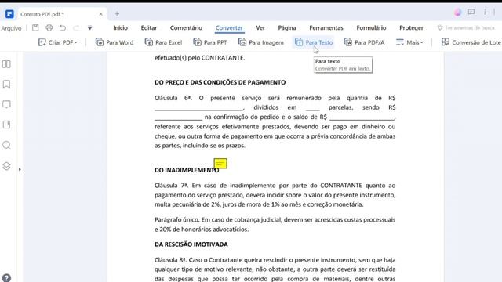502x282 pixels.
Task: Convert to Para PDF/A
Action: pos(364,42)
